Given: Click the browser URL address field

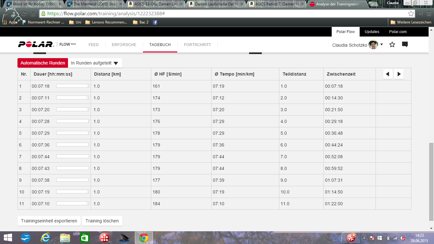Looking at the screenshot, I should [222, 14].
